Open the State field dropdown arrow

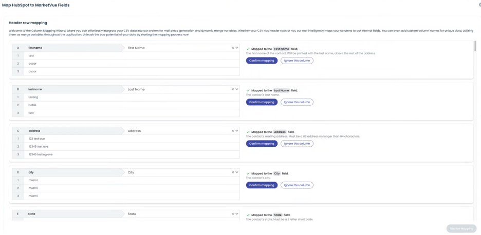point(237,214)
